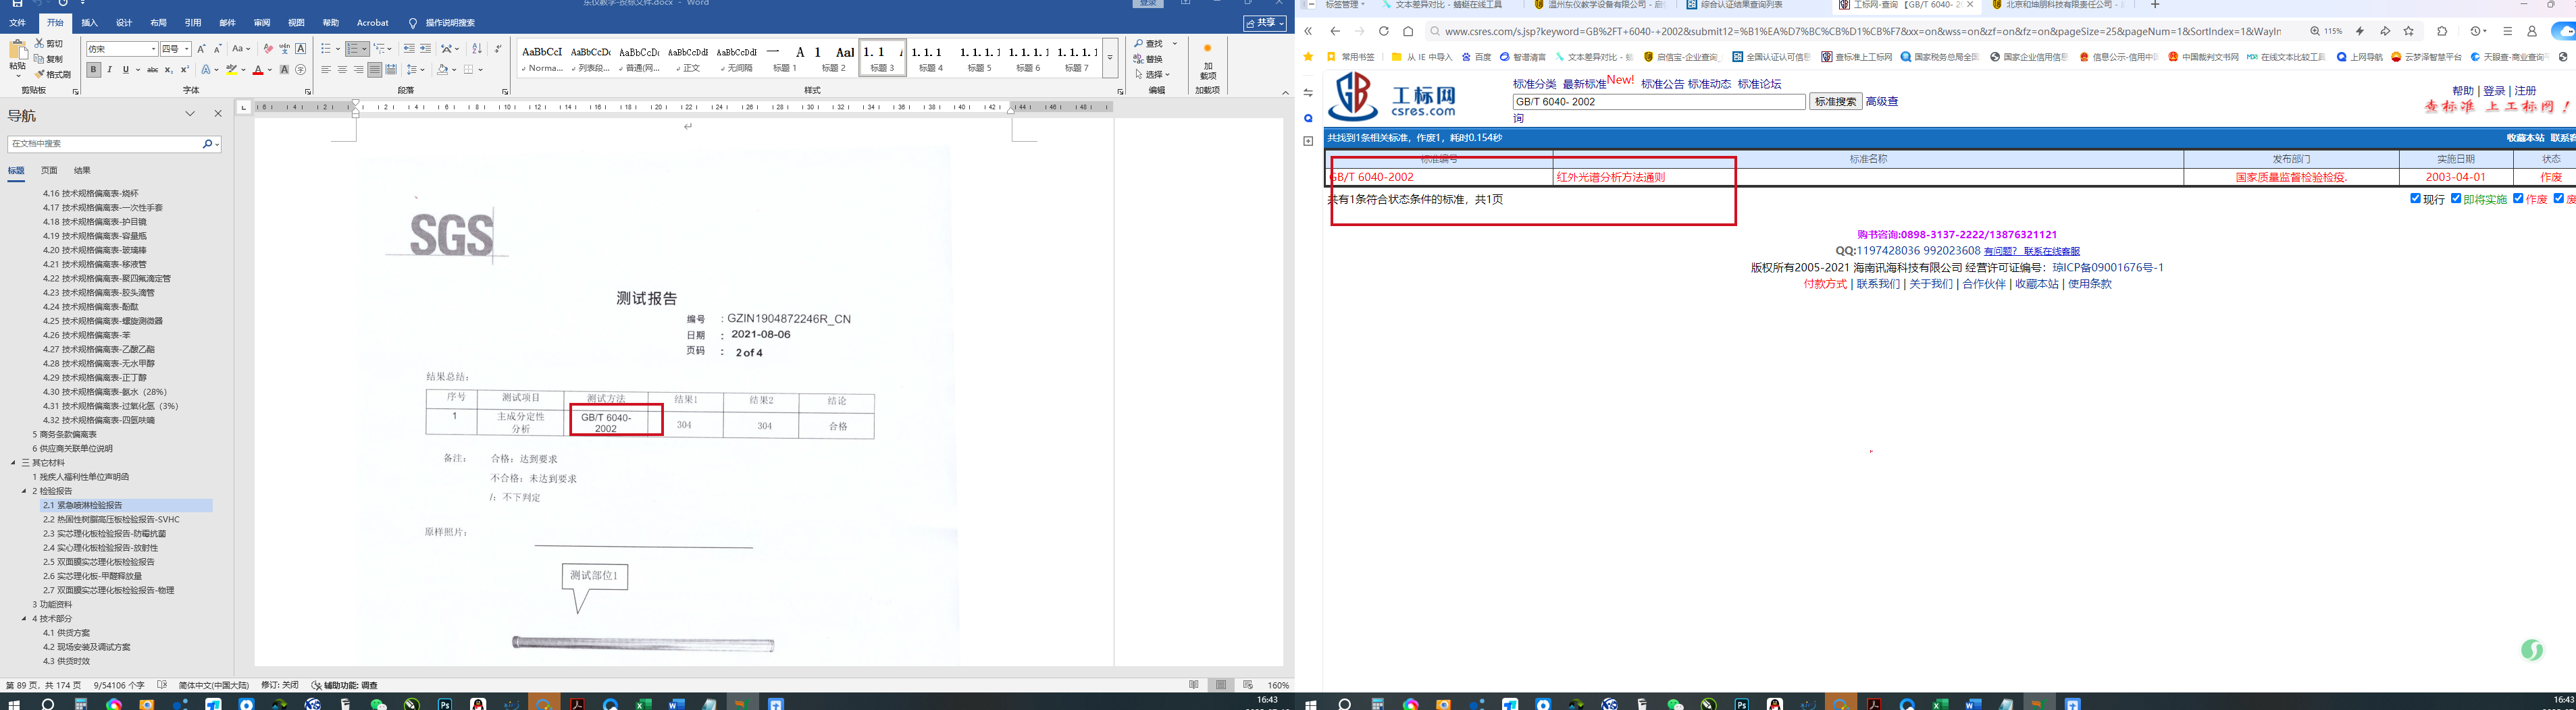Viewport: 2576px width, 710px height.
Task: Click Format Painter (格式刷) in Word
Action: tap(53, 74)
